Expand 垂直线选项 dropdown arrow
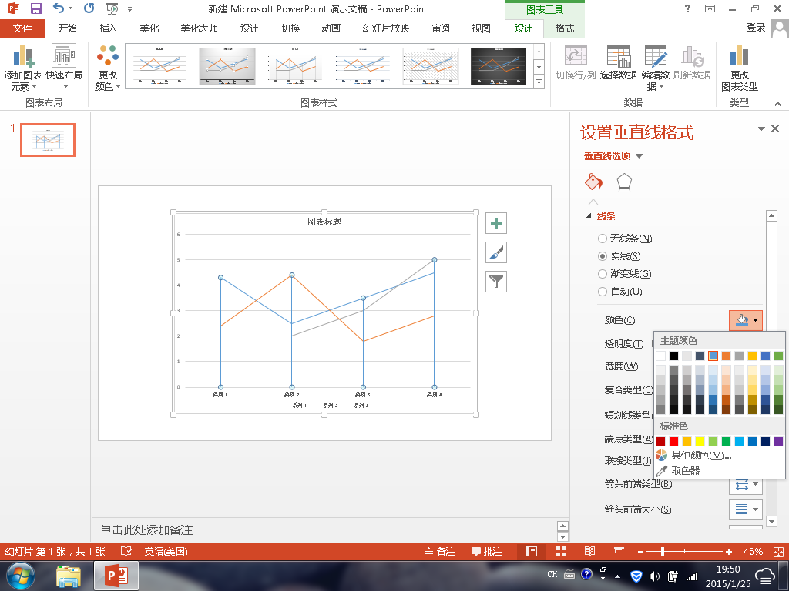The image size is (789, 591). (x=639, y=156)
